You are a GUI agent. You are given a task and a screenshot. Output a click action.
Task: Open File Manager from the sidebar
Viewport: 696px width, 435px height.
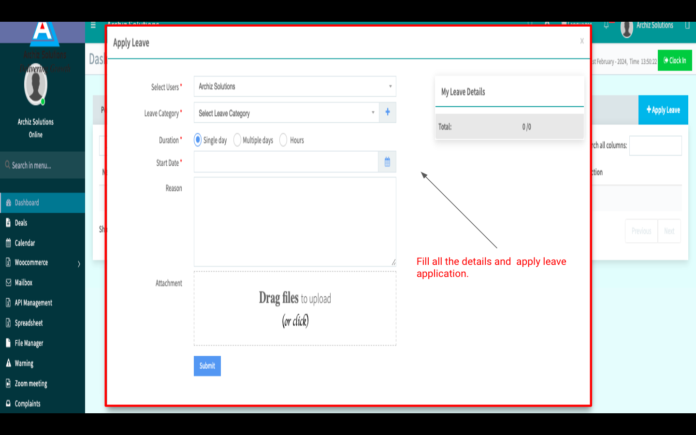[x=29, y=343]
